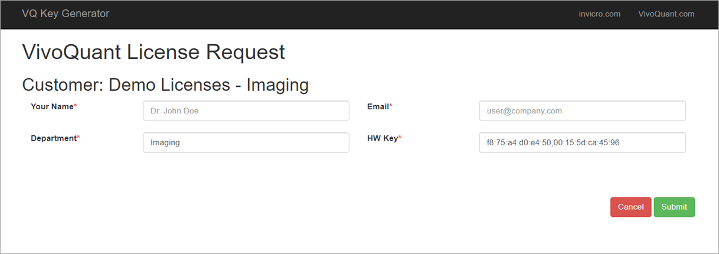Click the HW Key field label

(x=383, y=138)
